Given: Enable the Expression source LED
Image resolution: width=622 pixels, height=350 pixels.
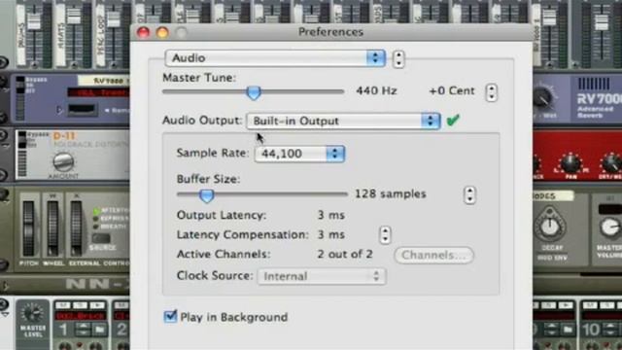Looking at the screenshot, I should [96, 219].
